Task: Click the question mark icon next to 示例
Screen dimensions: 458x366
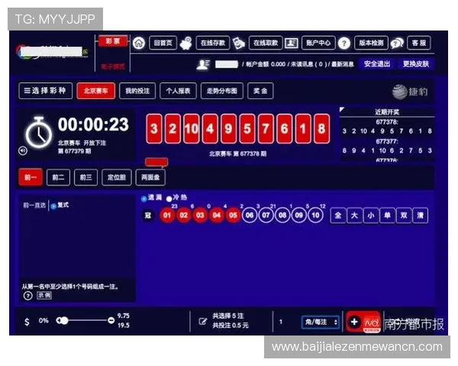Action: click(28, 295)
